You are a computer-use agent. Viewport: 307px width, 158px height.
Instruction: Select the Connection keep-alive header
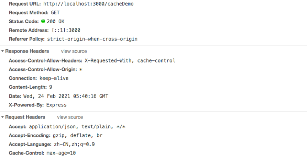[38, 78]
